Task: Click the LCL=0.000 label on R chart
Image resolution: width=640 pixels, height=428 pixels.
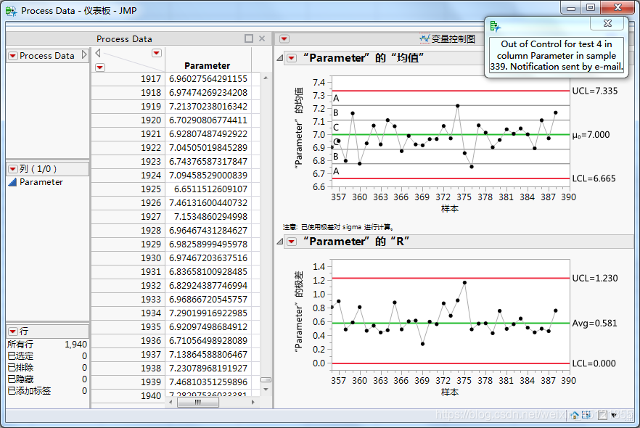Action: [x=594, y=363]
